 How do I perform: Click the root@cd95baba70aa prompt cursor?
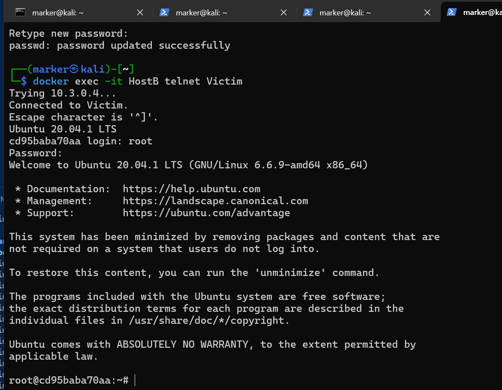135,380
